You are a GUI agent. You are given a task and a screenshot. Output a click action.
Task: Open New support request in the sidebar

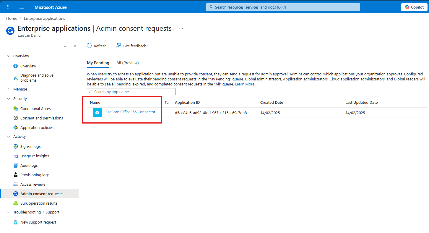(38, 222)
